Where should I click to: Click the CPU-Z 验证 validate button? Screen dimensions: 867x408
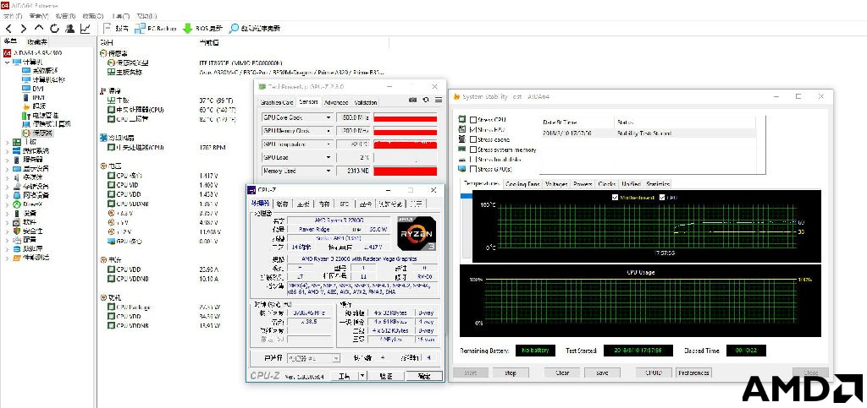(x=386, y=376)
